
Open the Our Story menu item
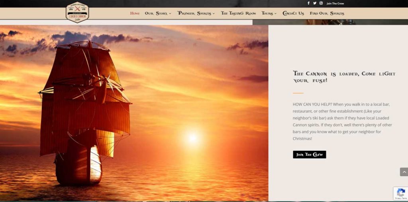pyautogui.click(x=156, y=13)
